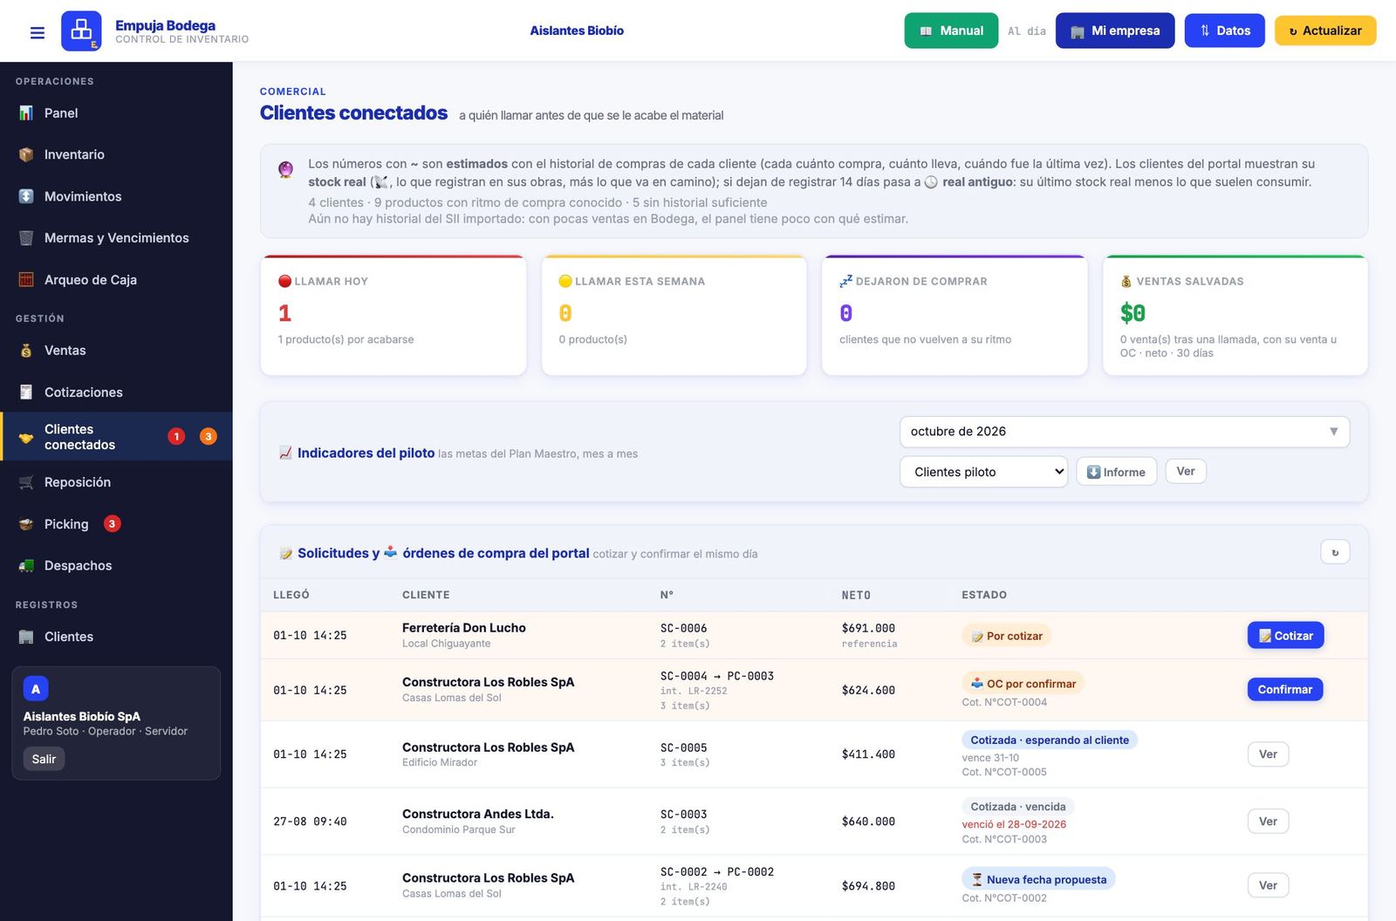
Task: Click Ver next to Informe button
Action: (1186, 471)
